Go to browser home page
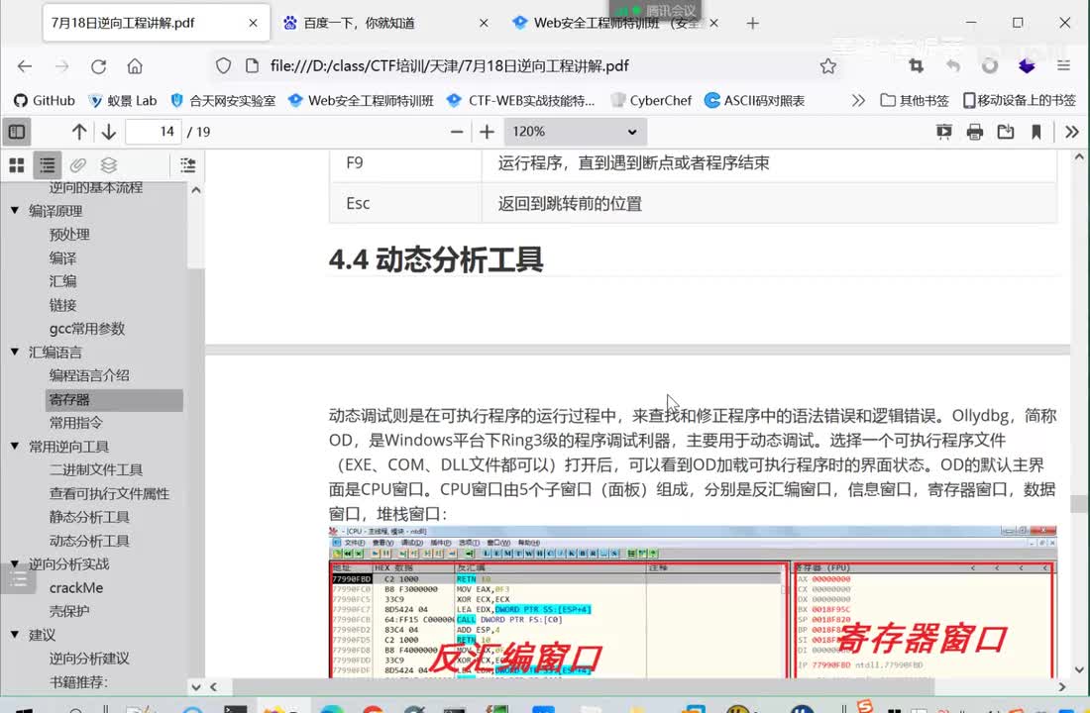This screenshot has height=713, width=1090. tap(135, 66)
